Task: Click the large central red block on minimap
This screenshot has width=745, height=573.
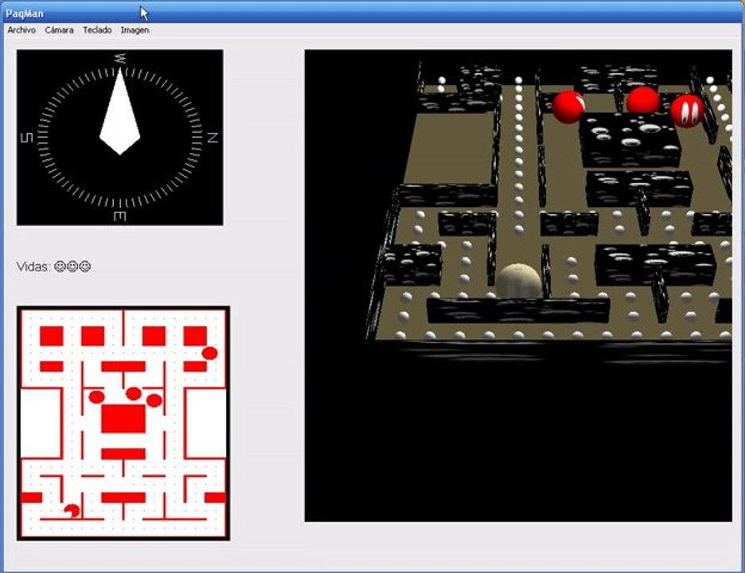Action: coord(123,419)
